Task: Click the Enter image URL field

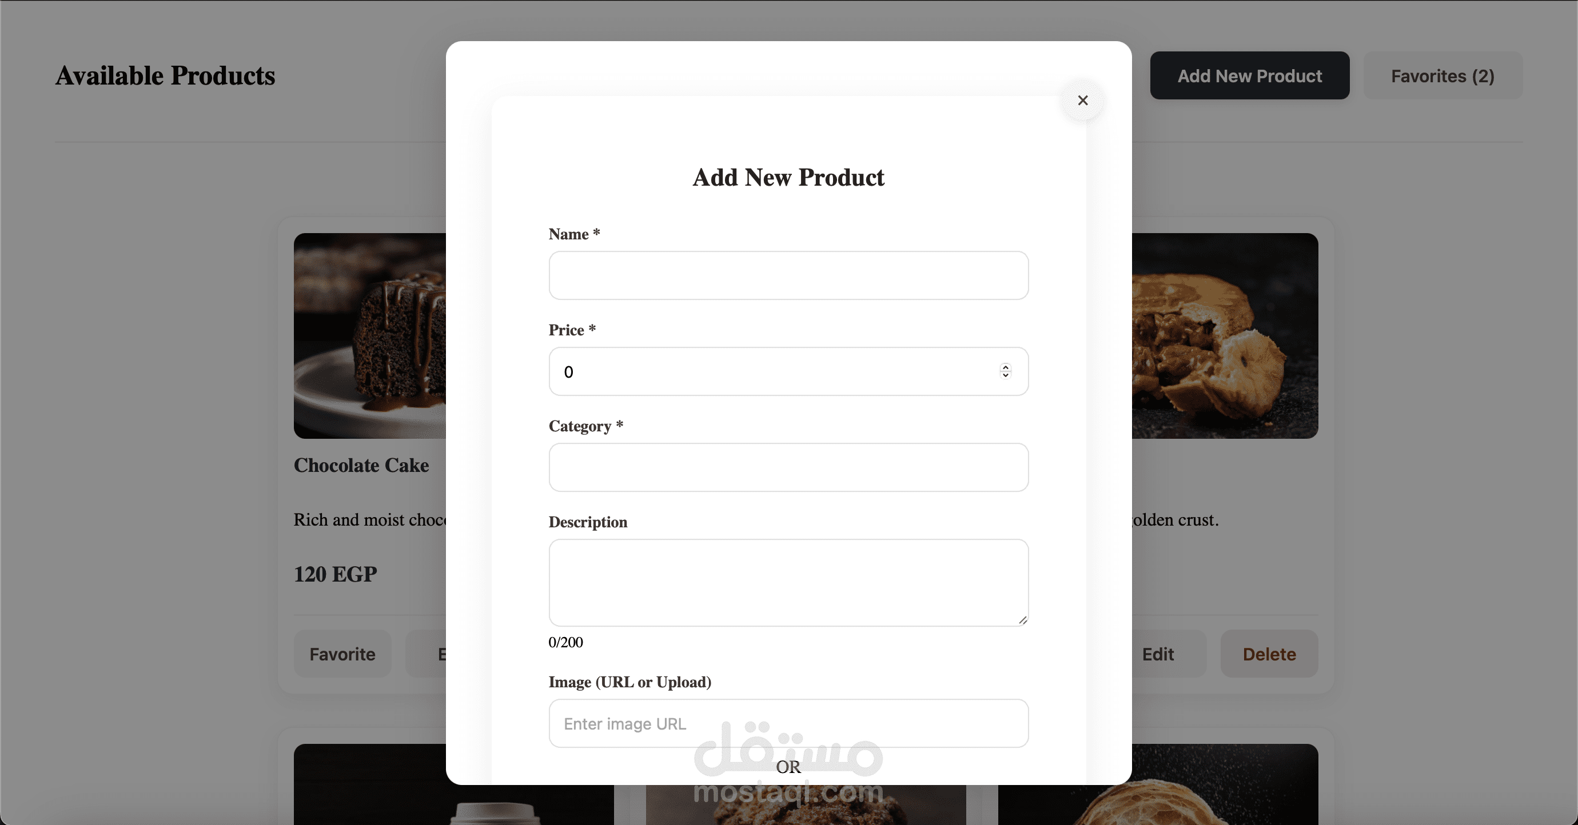Action: coord(788,723)
